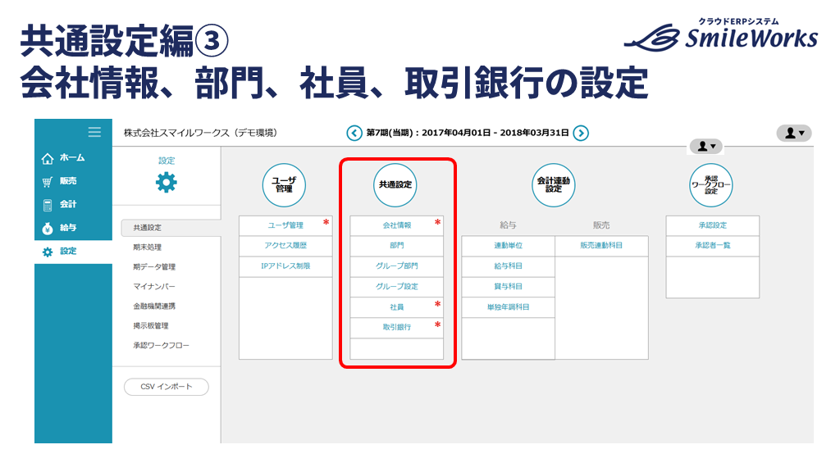Open the 承認設定 link
The image size is (840, 472).
(x=713, y=225)
